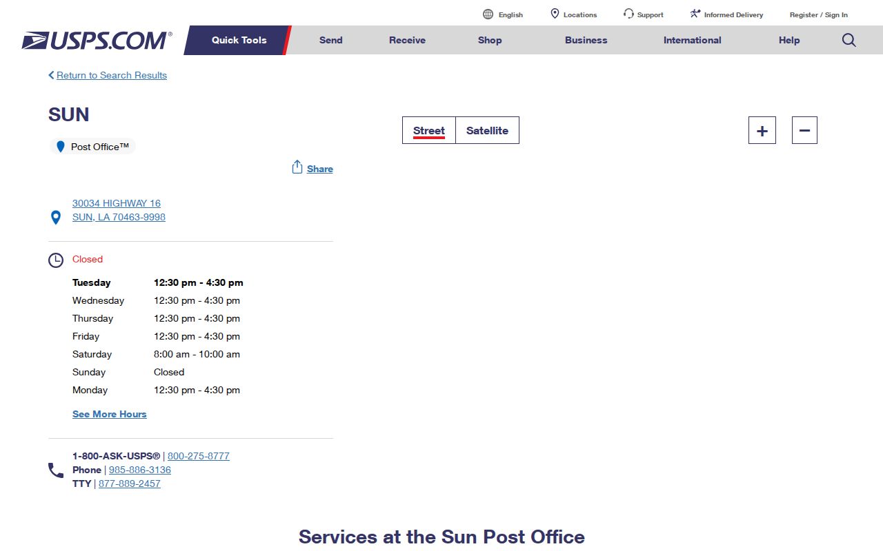The image size is (883, 551).
Task: Open the Shop menu
Action: (x=490, y=40)
